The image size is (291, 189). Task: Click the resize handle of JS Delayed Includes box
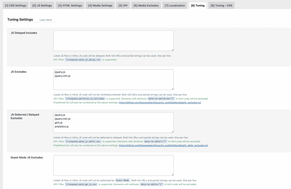(172, 49)
